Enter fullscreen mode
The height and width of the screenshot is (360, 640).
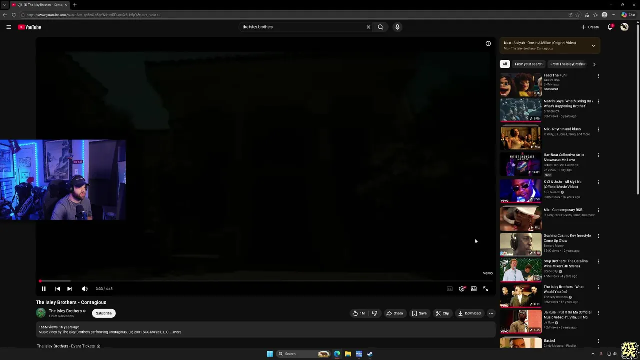(x=486, y=289)
